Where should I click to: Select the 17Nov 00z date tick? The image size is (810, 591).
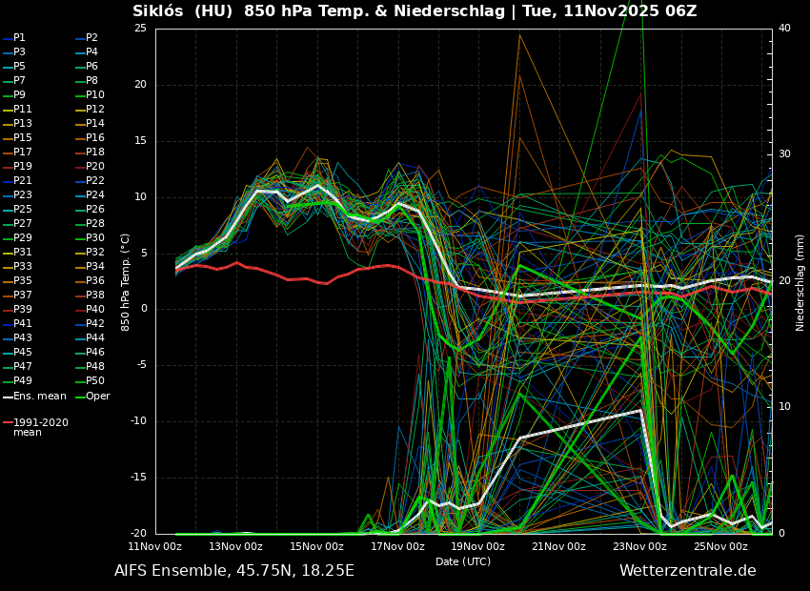(397, 546)
